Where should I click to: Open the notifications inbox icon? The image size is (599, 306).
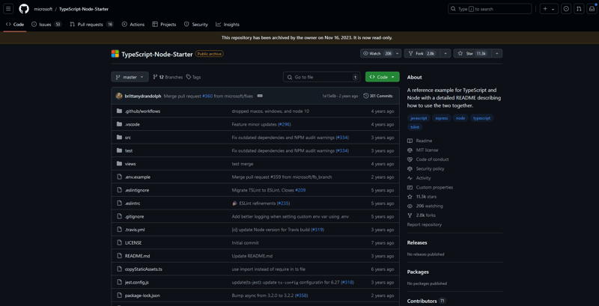[x=592, y=9]
